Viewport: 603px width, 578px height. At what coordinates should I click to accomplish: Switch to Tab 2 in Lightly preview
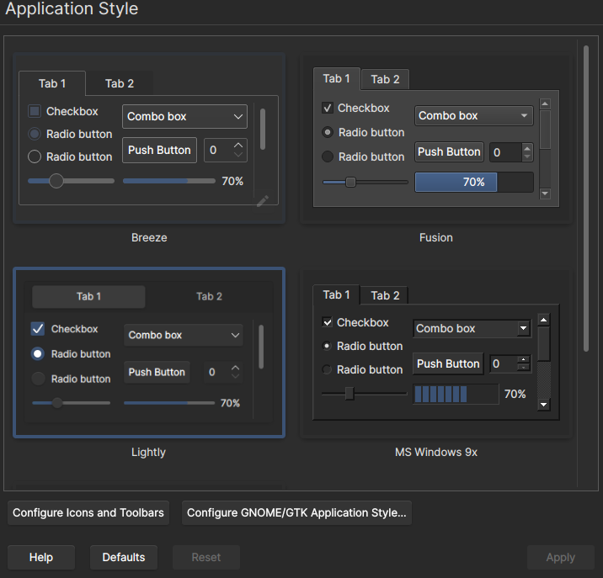click(209, 296)
